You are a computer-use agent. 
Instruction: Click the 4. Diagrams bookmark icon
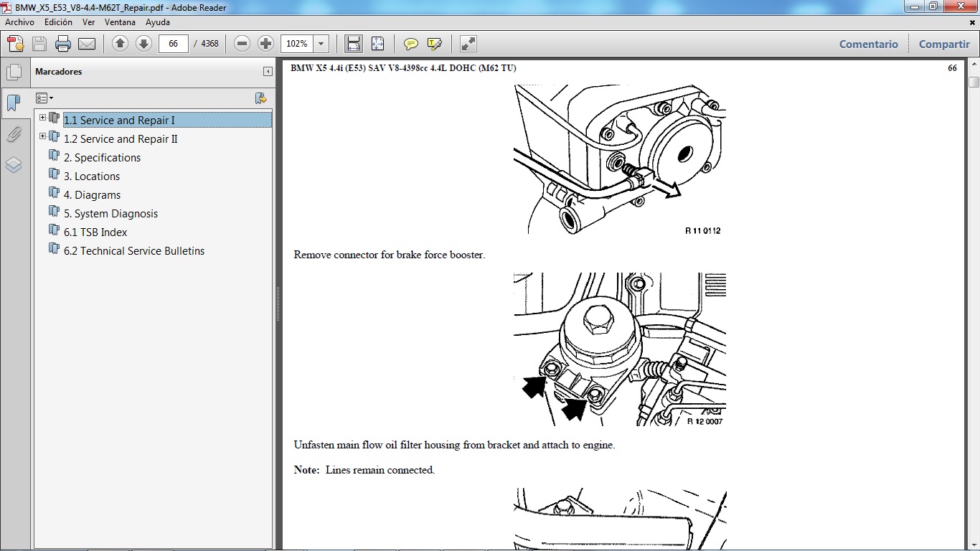pyautogui.click(x=54, y=193)
